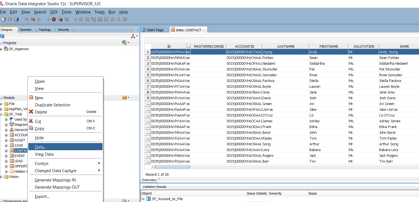419x202 pixels.
Task: Open the Tools menu
Action: 66,12
